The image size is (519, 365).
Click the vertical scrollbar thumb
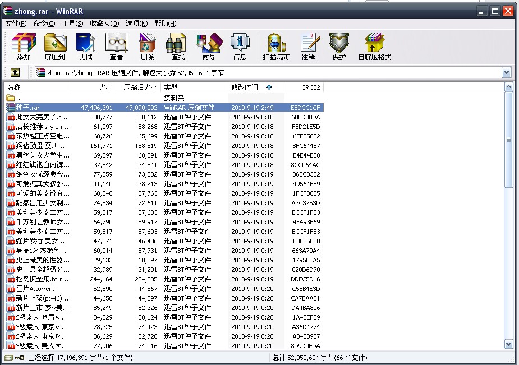[509, 140]
